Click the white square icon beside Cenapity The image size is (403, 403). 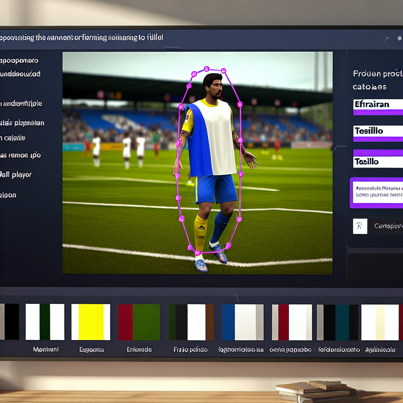pyautogui.click(x=360, y=226)
